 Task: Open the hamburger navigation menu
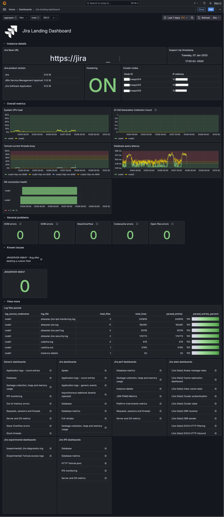(x=4, y=9)
